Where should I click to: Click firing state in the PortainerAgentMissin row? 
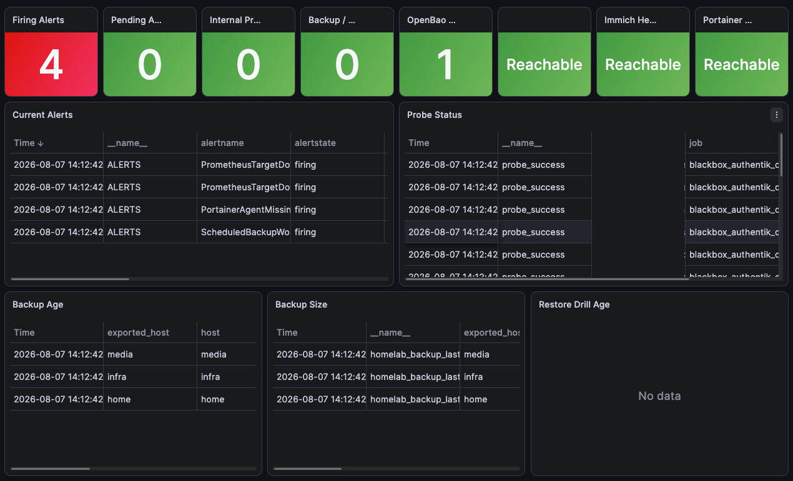[305, 210]
